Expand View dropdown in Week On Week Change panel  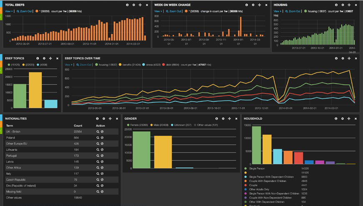tap(158, 11)
